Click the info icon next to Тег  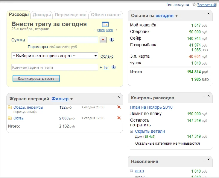click(x=114, y=67)
